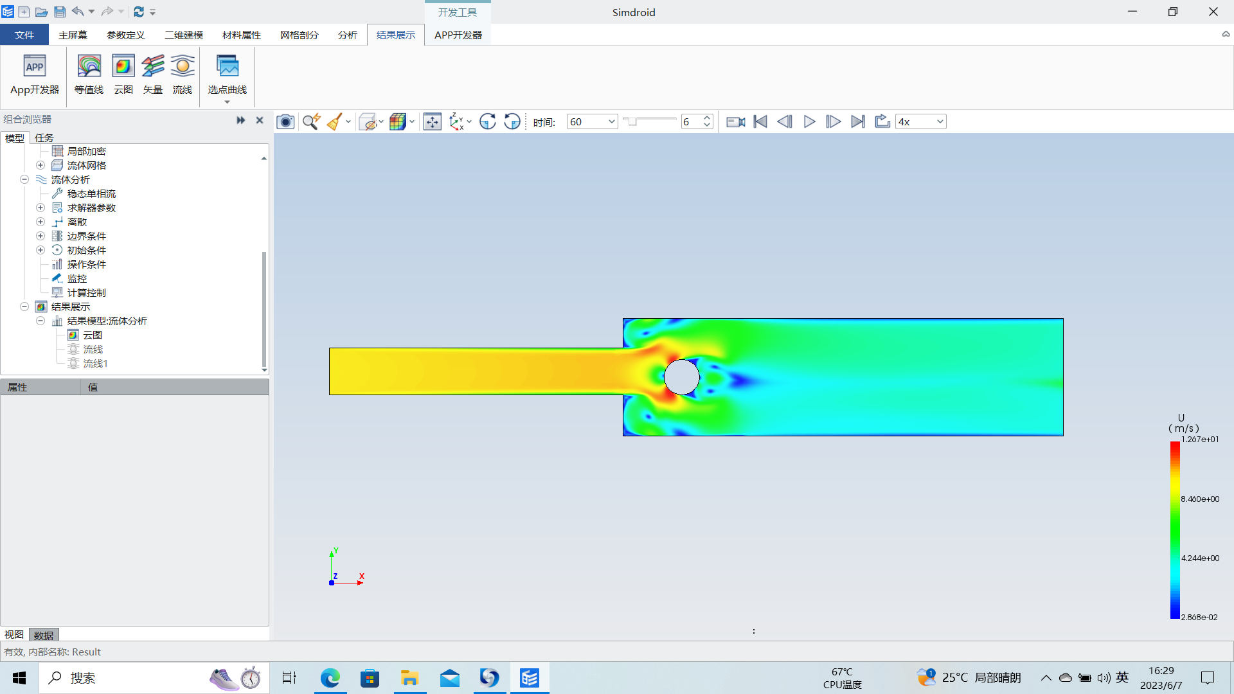Click the hidden-box visibility icon

[368, 121]
